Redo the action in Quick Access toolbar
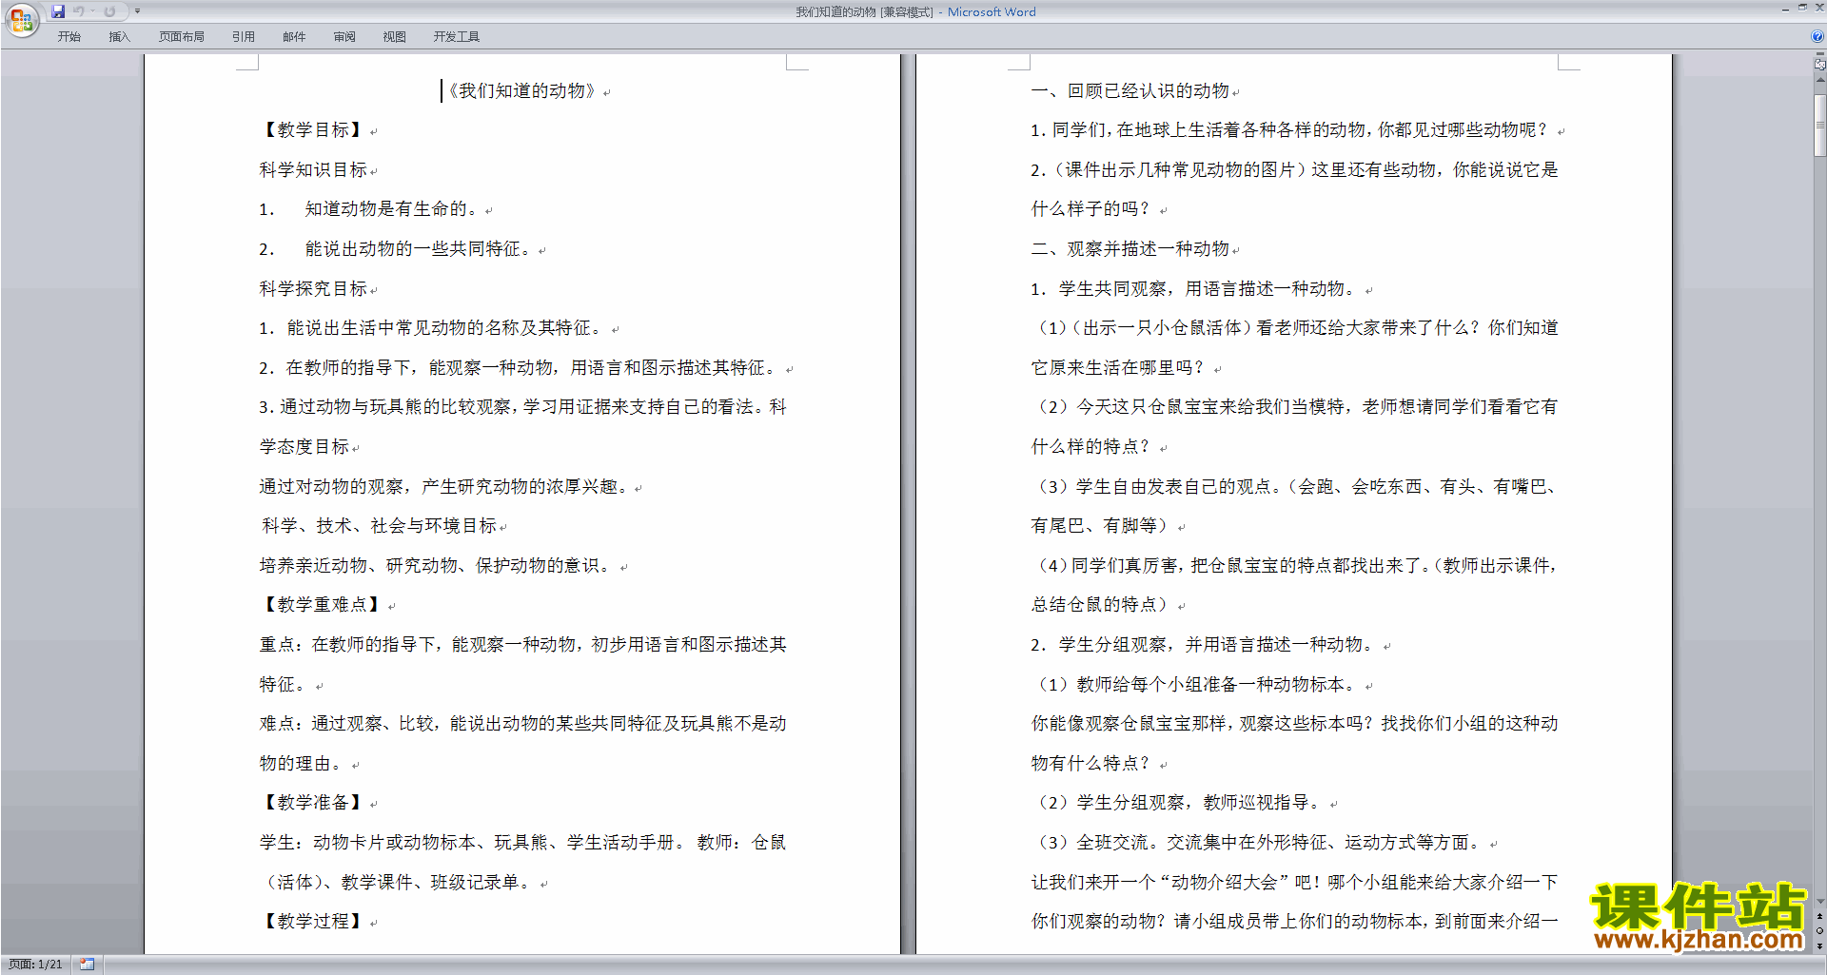Image resolution: width=1827 pixels, height=975 pixels. [x=109, y=11]
